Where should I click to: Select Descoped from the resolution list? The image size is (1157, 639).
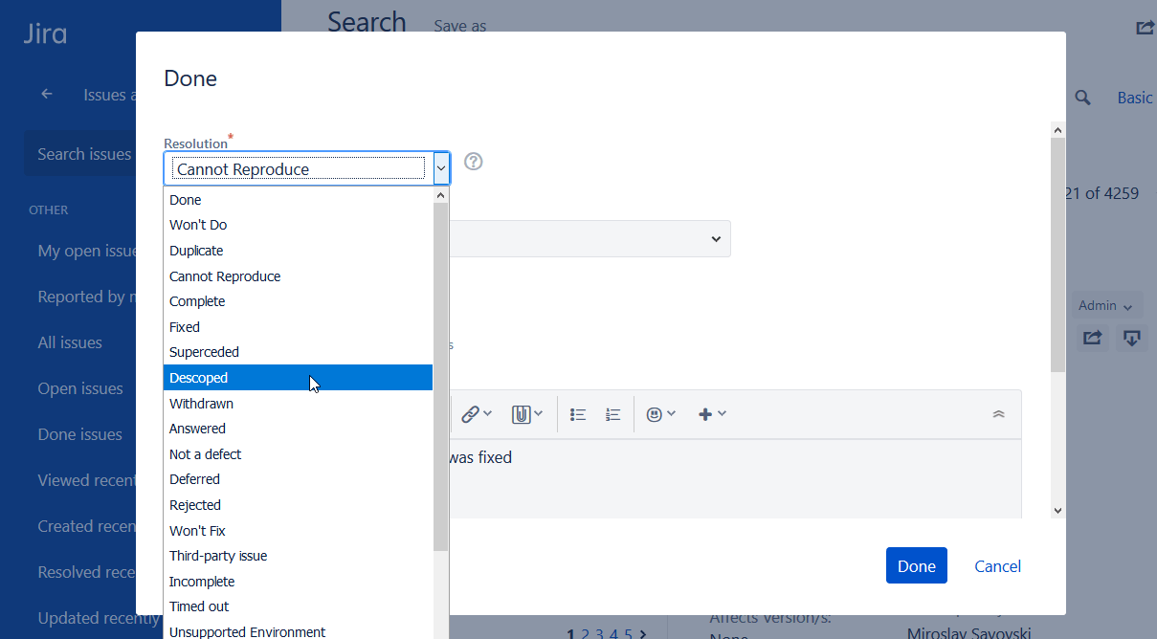pyautogui.click(x=198, y=377)
